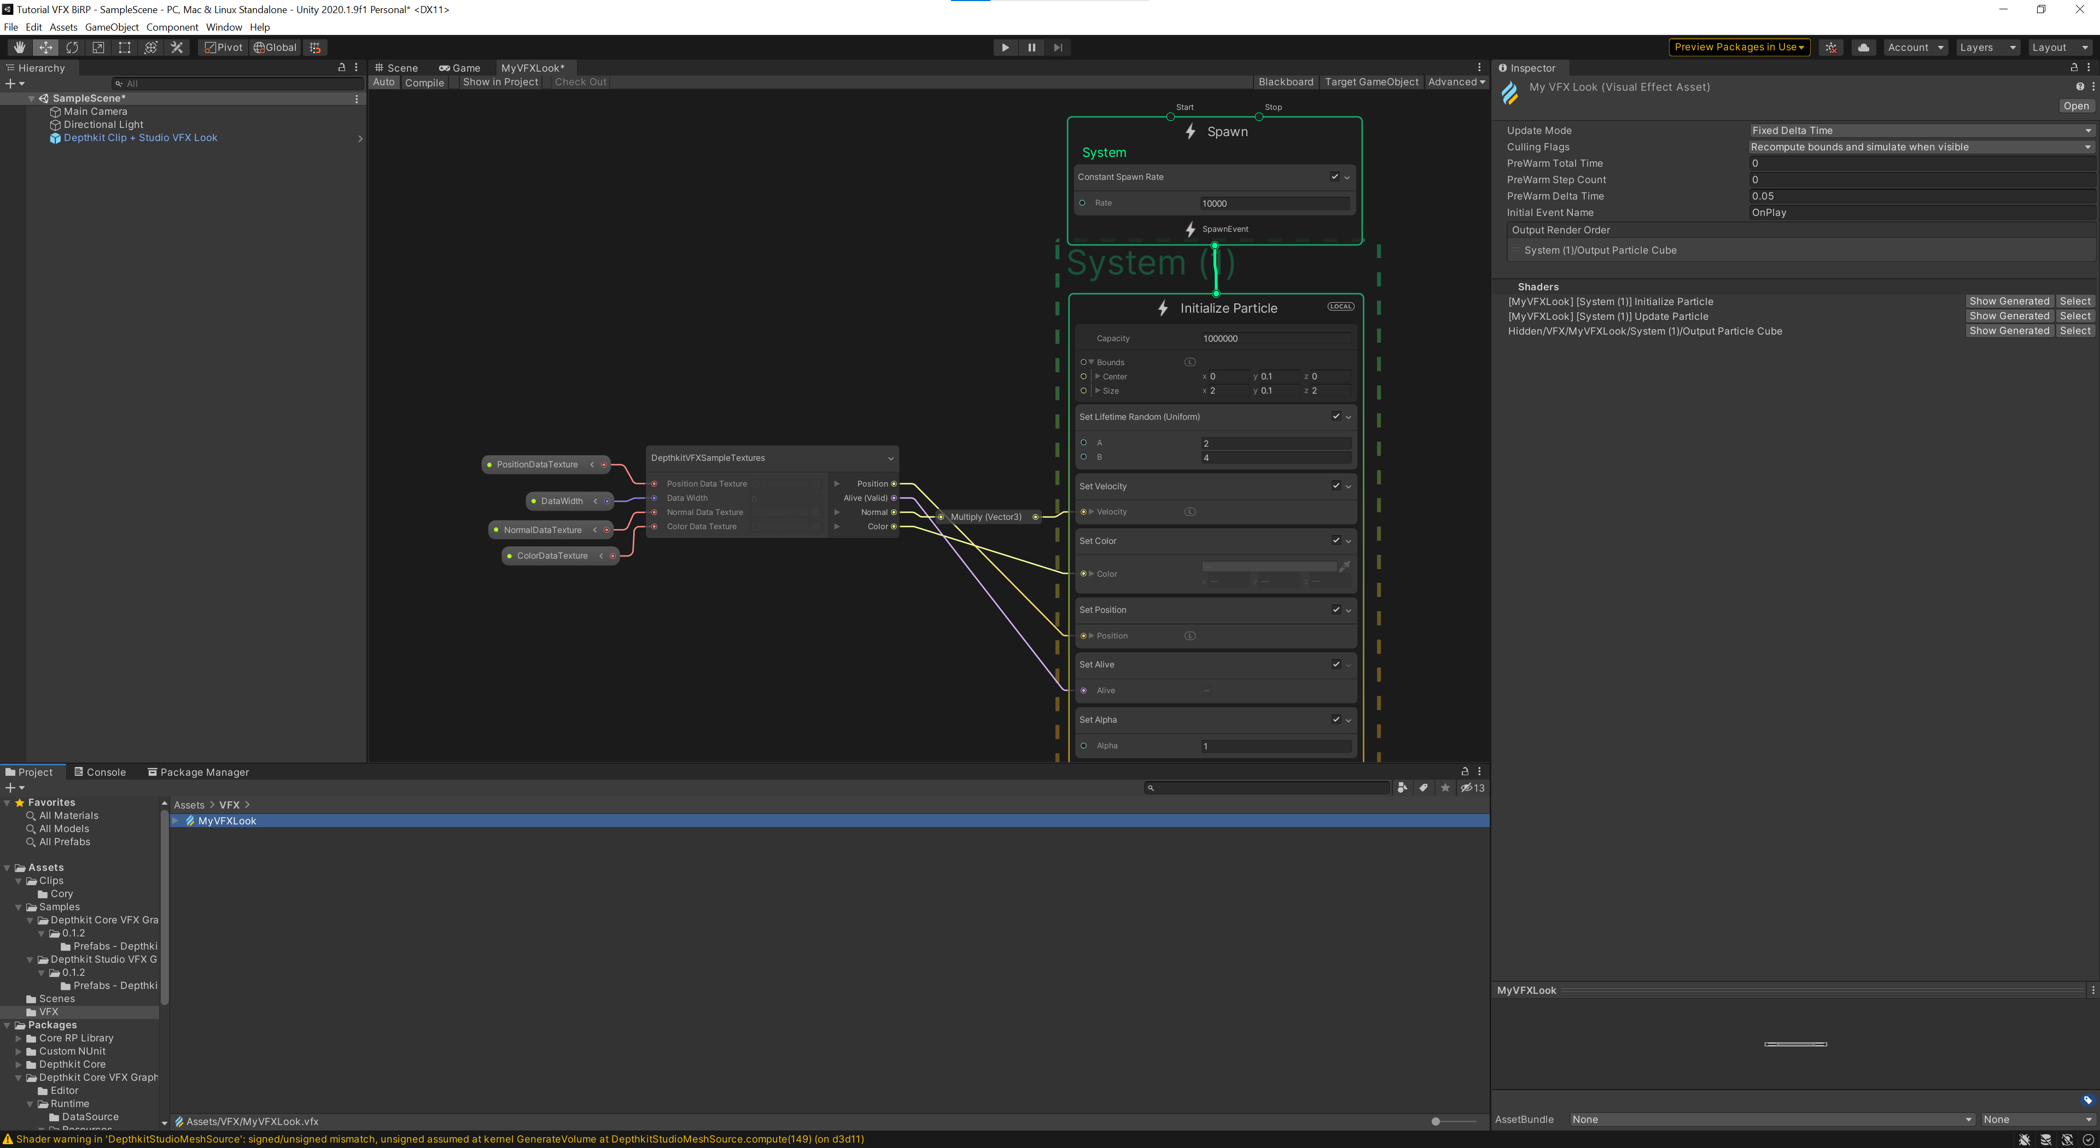This screenshot has height=1148, width=2100.
Task: Filter favorites star in Project panel
Action: (1445, 788)
